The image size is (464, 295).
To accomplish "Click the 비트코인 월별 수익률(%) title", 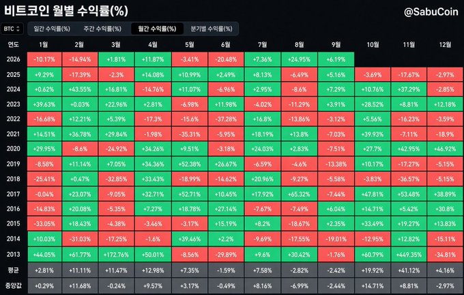I will coord(66,11).
